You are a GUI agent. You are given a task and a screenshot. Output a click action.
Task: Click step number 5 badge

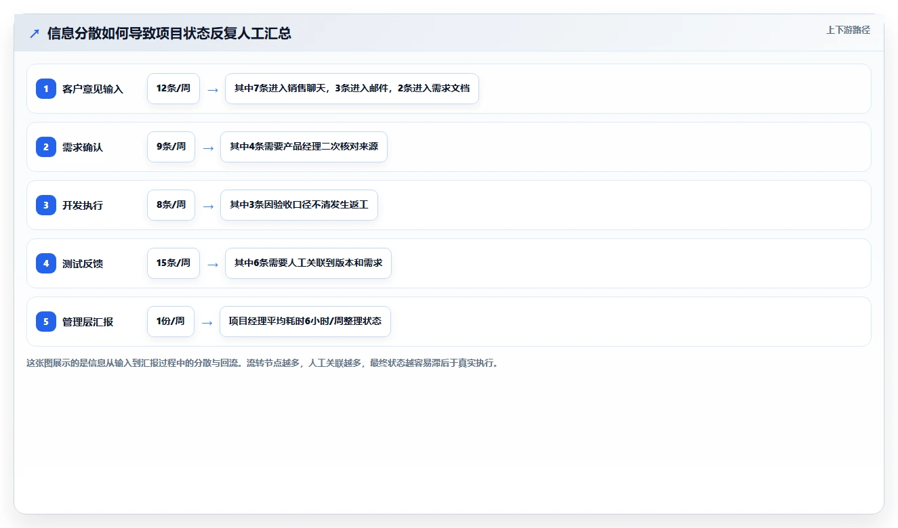click(46, 322)
